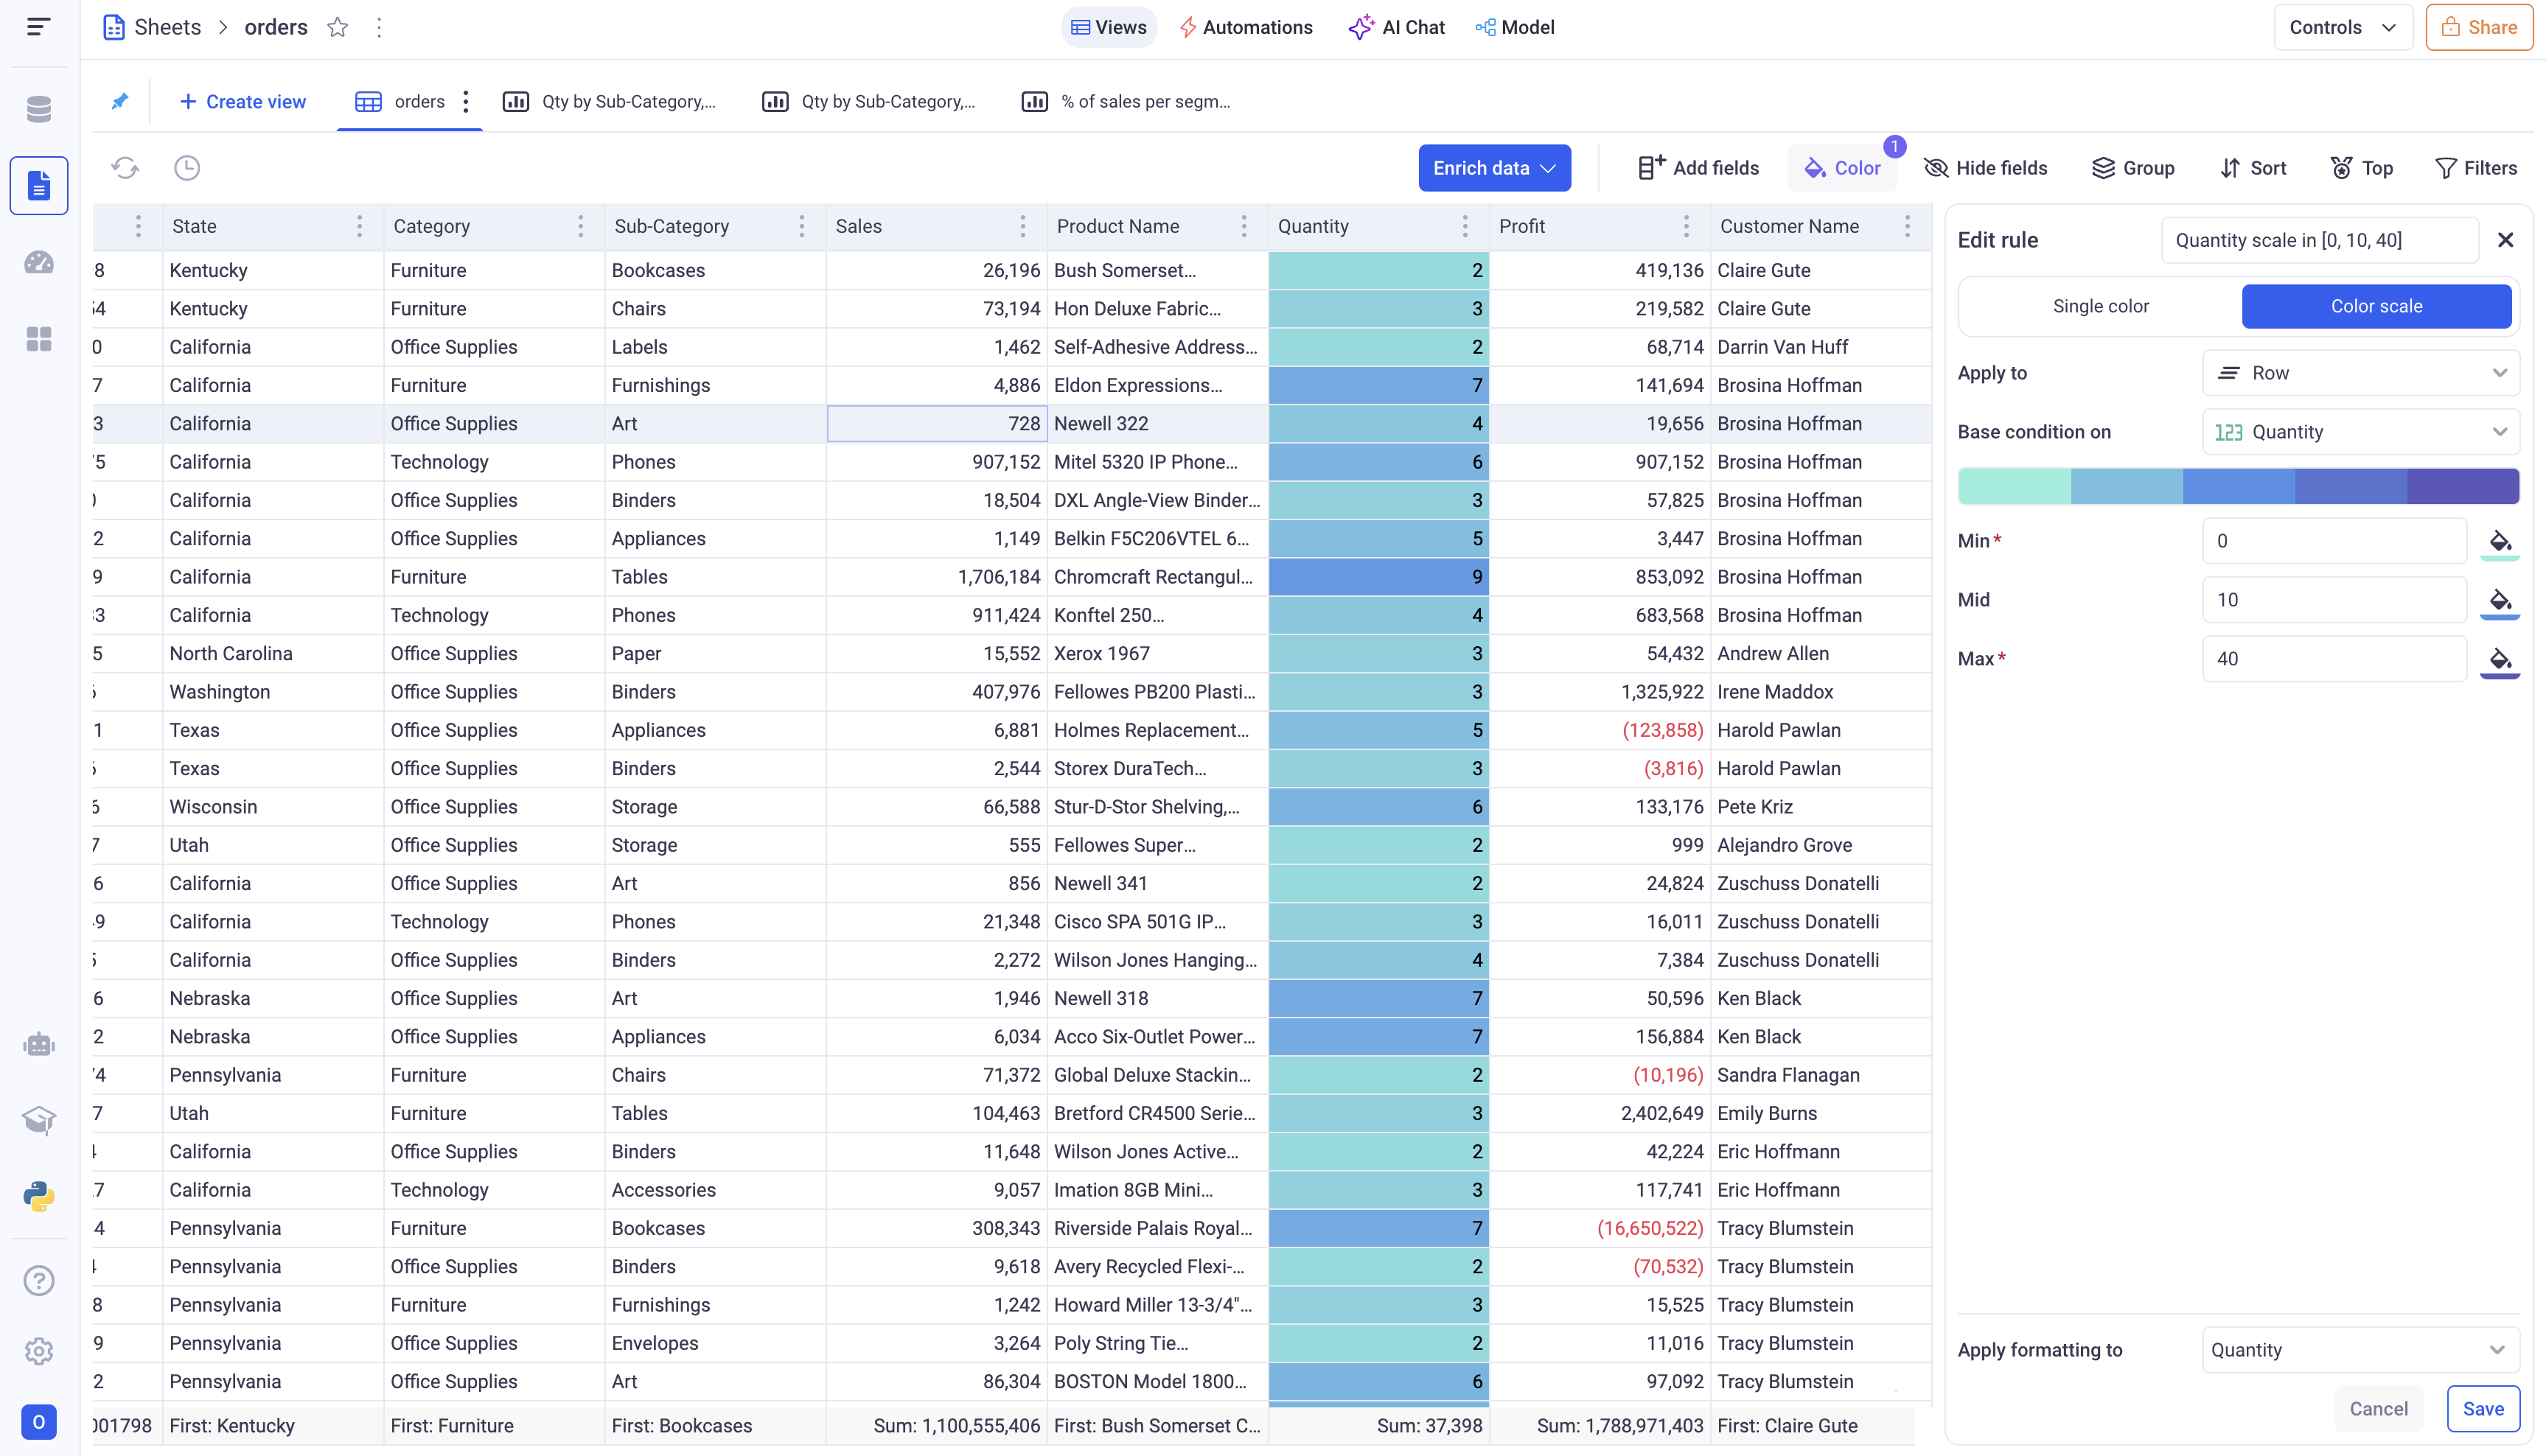Expand the Controls dropdown
This screenshot has height=1456, width=2546.
[x=2342, y=27]
